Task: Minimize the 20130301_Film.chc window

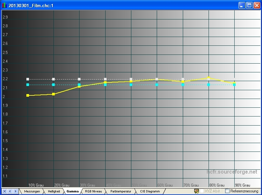Action: (x=242, y=6)
